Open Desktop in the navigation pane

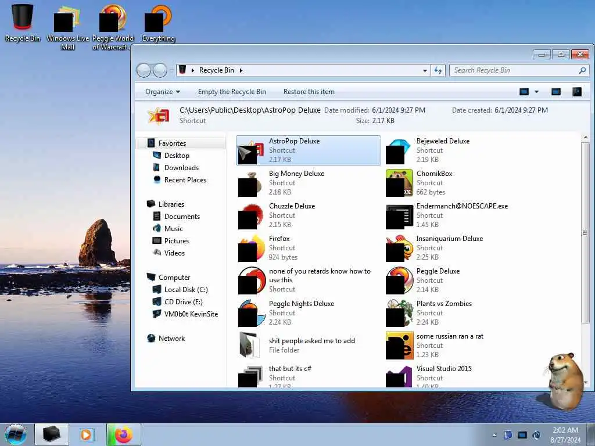(177, 156)
